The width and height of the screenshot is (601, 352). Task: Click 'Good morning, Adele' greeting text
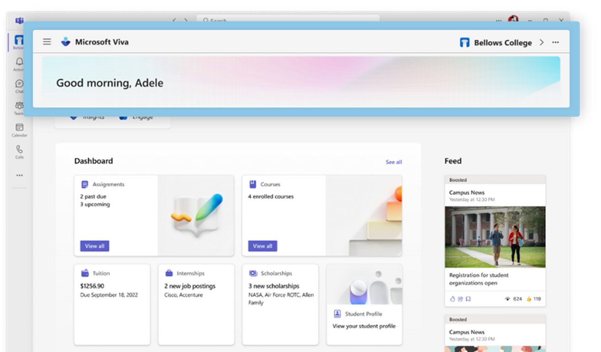pyautogui.click(x=110, y=83)
